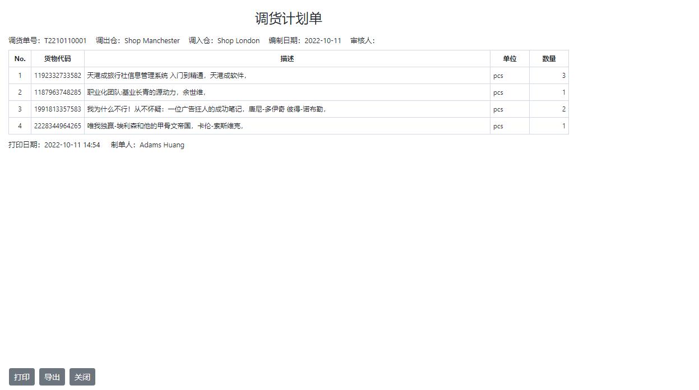Select print date 2022-10-11 14:54

(72, 145)
